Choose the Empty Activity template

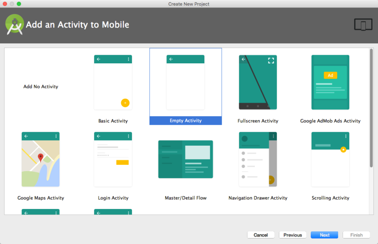point(185,82)
